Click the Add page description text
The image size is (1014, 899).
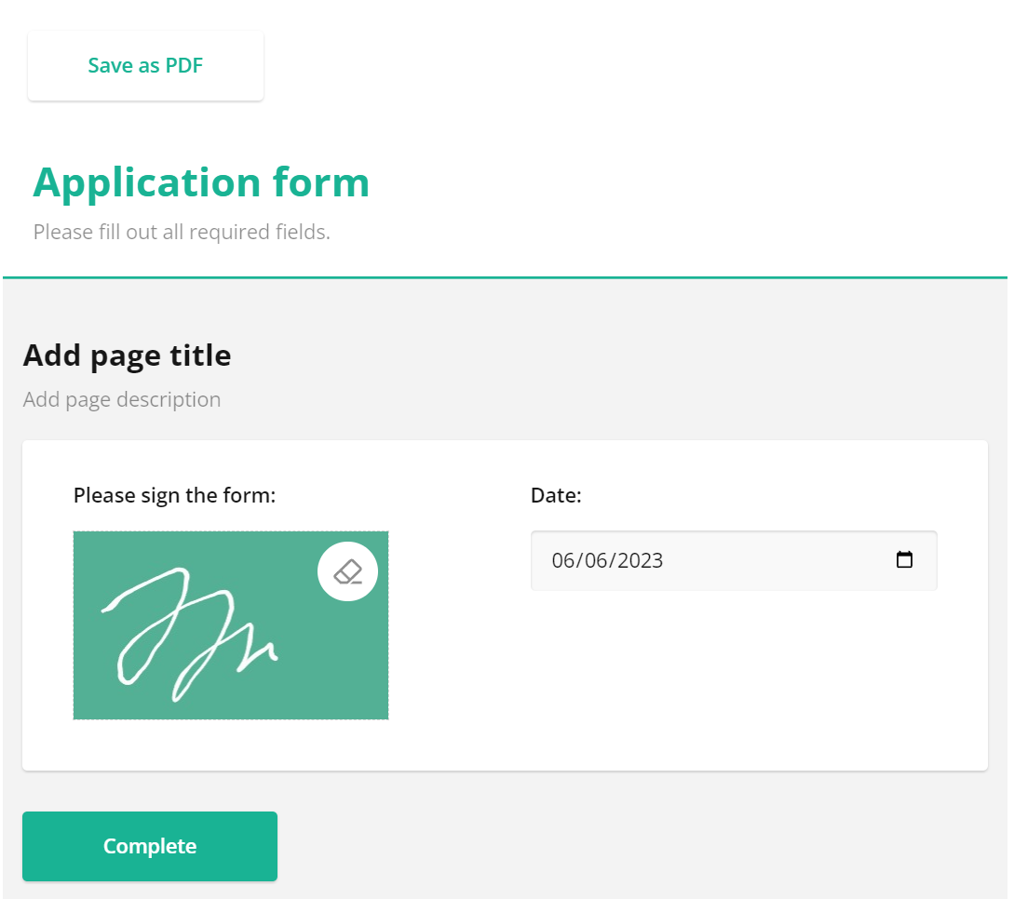pyautogui.click(x=121, y=399)
